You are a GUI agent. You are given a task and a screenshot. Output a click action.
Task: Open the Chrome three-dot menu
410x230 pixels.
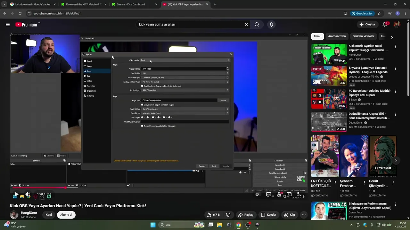click(405, 13)
